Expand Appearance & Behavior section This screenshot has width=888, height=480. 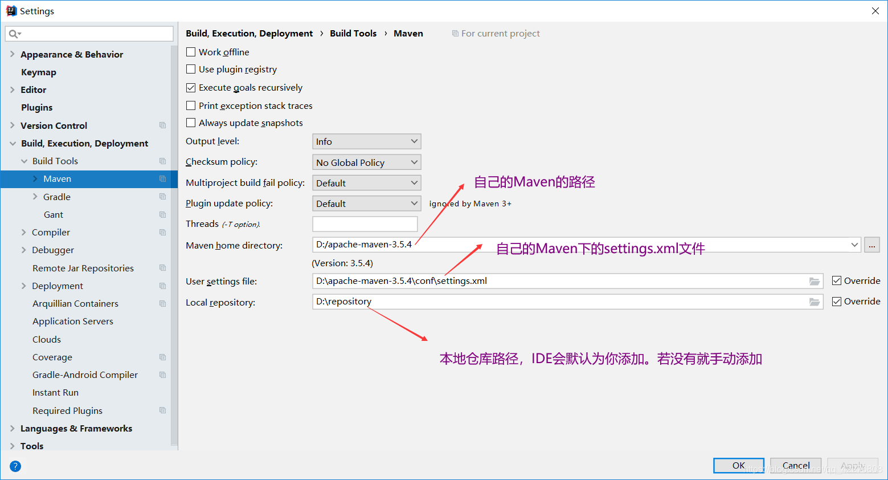13,54
